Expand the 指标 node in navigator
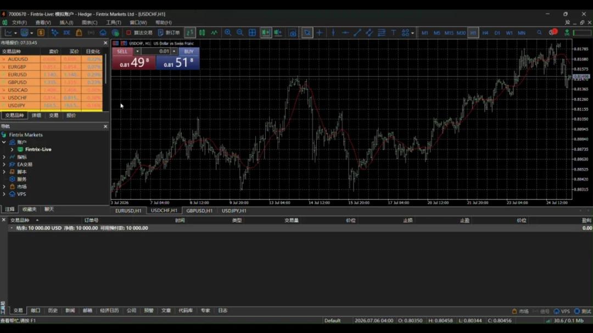This screenshot has width=593, height=333. [4, 157]
